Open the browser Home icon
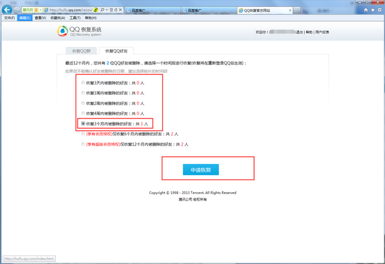 pyautogui.click(x=366, y=10)
